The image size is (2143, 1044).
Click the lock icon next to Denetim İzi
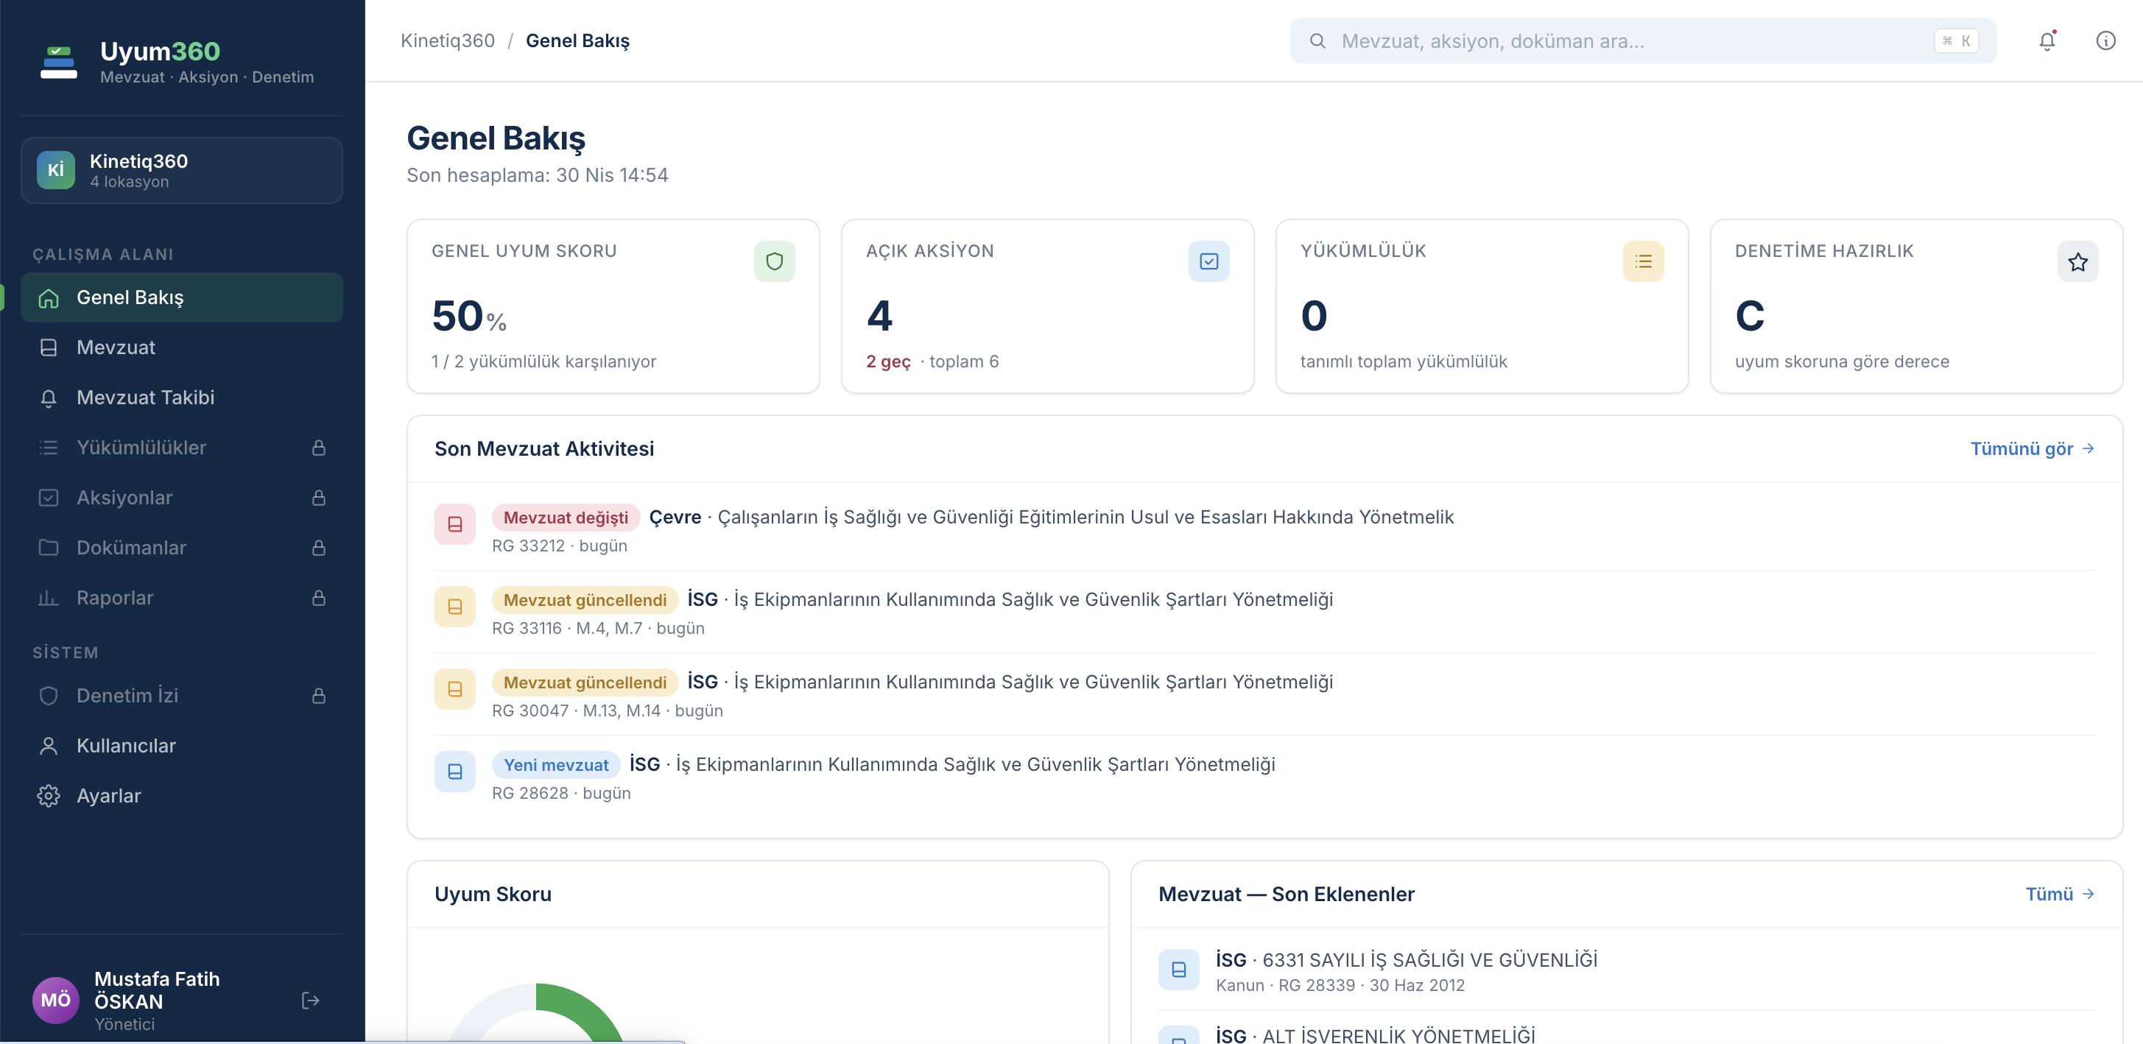click(x=319, y=696)
